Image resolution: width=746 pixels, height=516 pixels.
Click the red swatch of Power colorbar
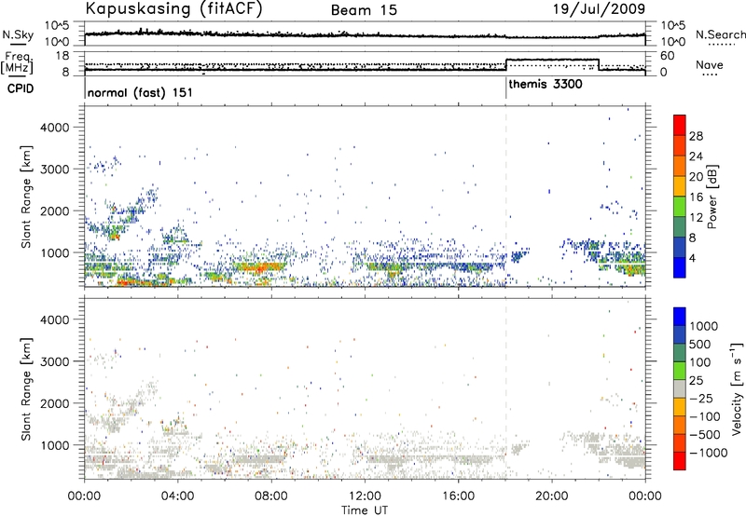(680, 125)
